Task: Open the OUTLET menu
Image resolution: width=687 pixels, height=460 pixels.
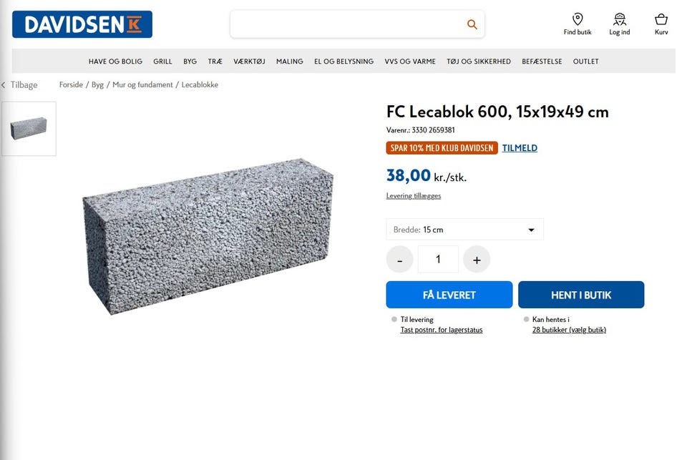Action: click(x=586, y=62)
